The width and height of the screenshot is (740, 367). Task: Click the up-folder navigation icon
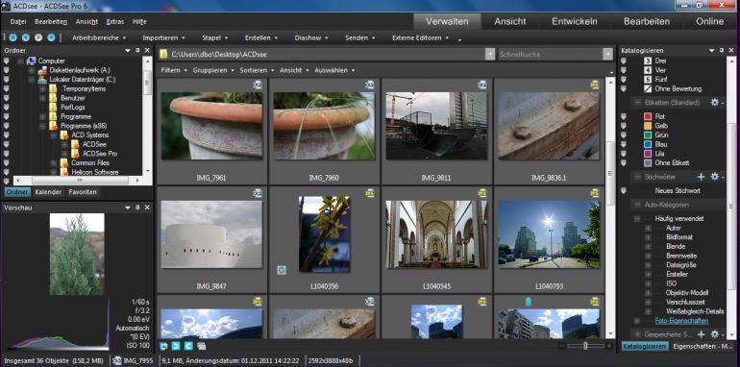(x=51, y=37)
